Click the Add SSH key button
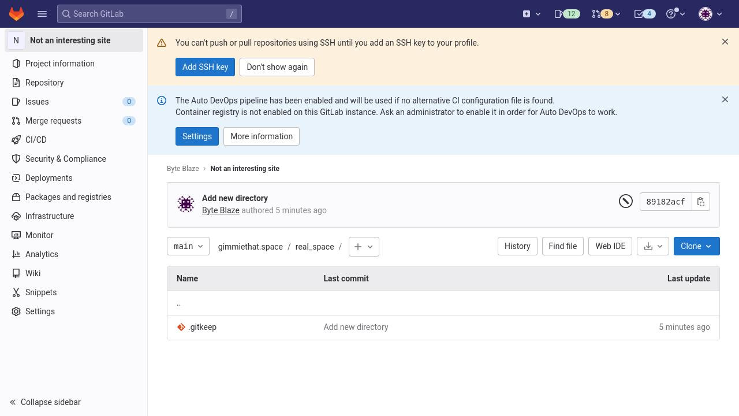Screen dimensions: 739x416 click(205, 67)
